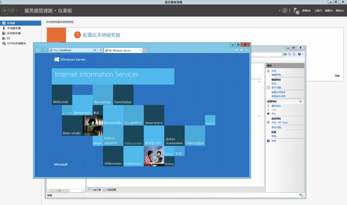The height and width of the screenshot is (205, 347).
Task: Click Server Manager back navigation arrow
Action: (5, 10)
